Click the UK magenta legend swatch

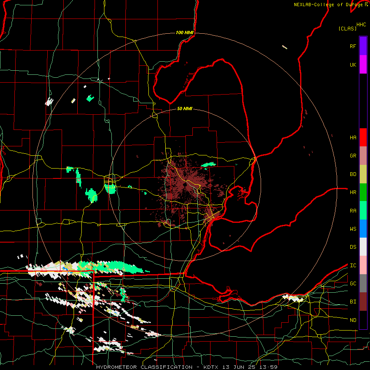[x=363, y=65]
